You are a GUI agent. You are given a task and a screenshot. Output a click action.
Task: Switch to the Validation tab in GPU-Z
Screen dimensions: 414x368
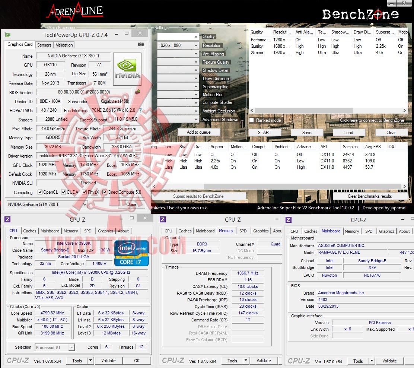[x=64, y=45]
